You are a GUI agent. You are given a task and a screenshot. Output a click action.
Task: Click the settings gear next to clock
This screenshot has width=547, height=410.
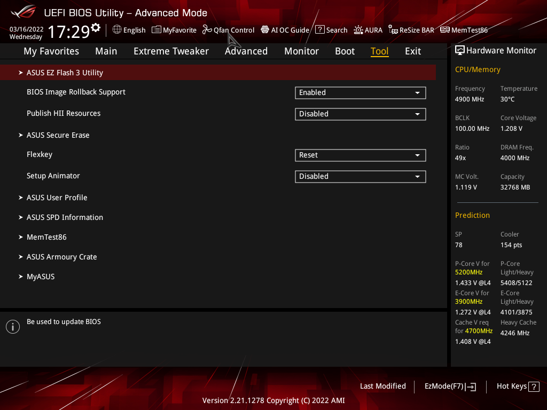coord(96,28)
